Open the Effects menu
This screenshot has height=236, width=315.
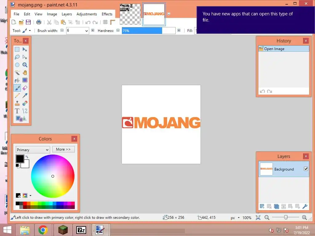click(107, 14)
